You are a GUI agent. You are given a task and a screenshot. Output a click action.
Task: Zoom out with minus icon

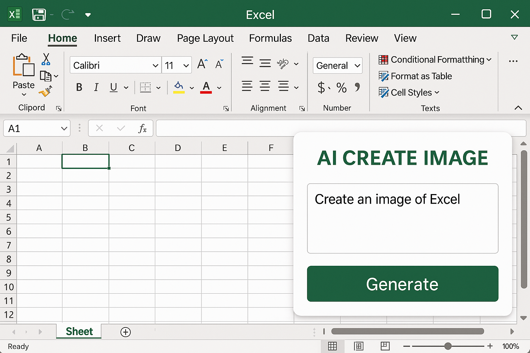pos(407,346)
